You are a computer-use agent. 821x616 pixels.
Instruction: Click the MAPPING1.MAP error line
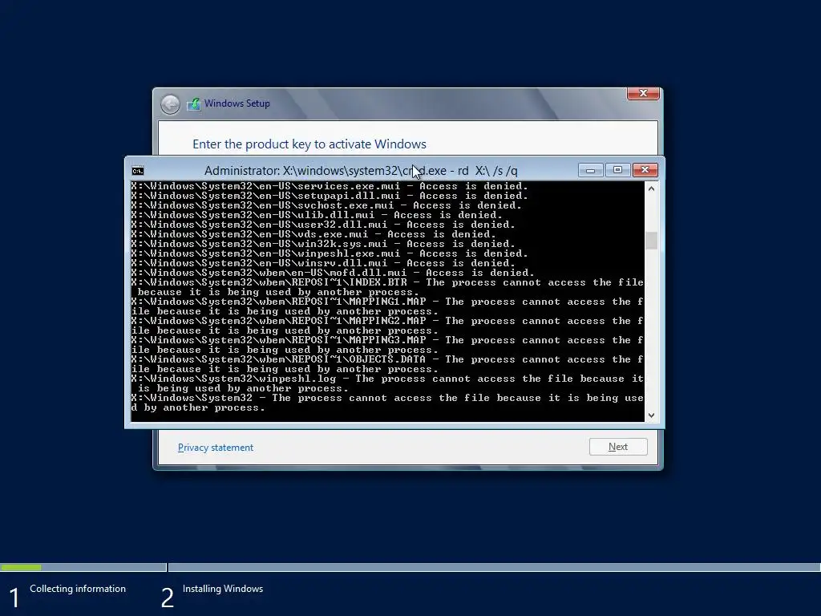pyautogui.click(x=387, y=306)
